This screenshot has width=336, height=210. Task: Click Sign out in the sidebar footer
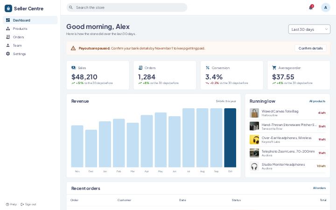[28, 204]
